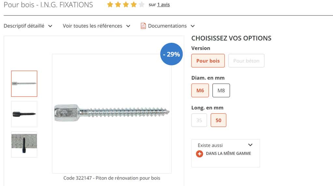Click the orange plus icon in Existe aussi
This screenshot has width=333, height=186.
[199, 153]
